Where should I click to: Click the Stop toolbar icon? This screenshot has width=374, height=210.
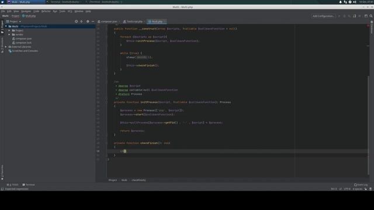[360, 16]
